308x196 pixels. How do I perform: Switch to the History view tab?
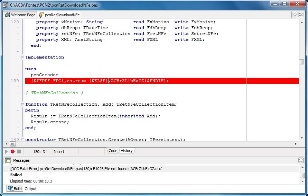click(127, 151)
